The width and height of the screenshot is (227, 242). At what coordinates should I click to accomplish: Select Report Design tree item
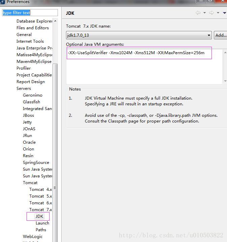click(31, 82)
